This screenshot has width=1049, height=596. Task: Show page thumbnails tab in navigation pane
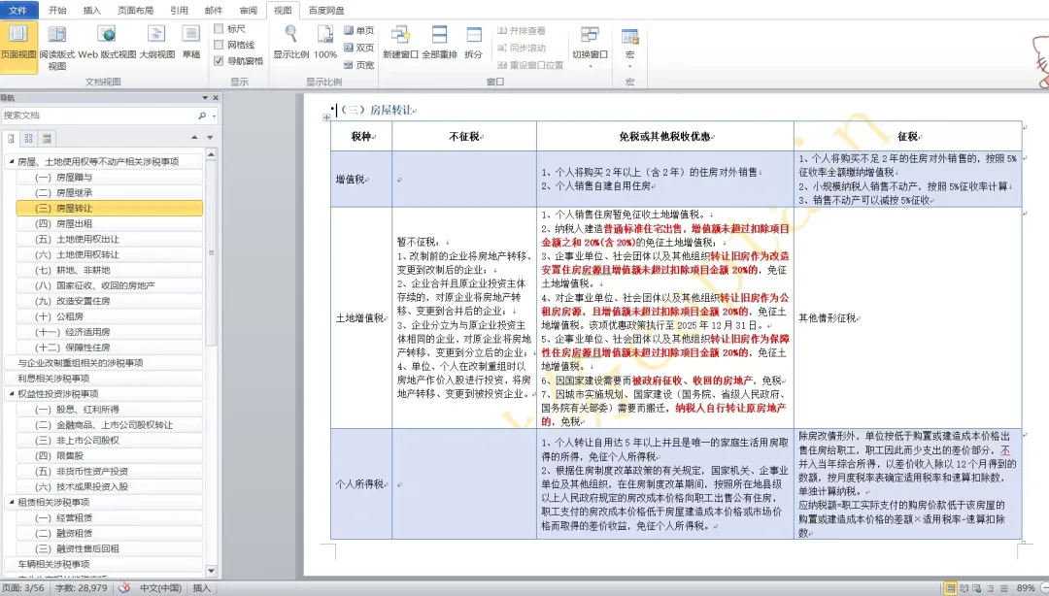(29, 138)
